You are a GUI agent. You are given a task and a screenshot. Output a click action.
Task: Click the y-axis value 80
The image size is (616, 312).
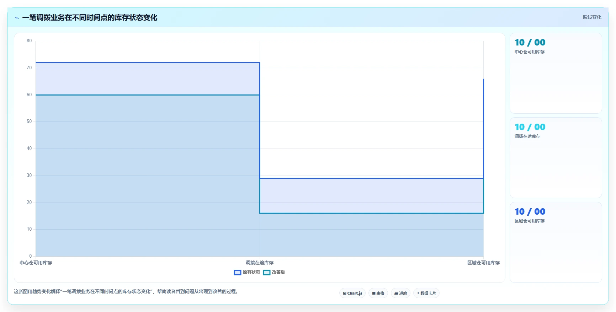click(x=29, y=41)
